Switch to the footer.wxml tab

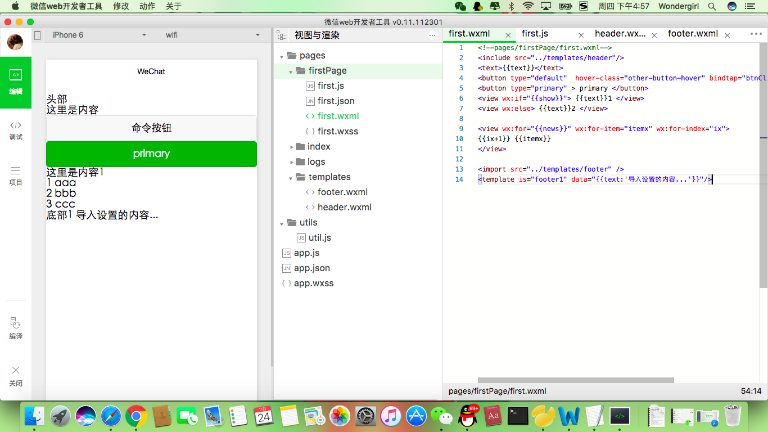(x=693, y=34)
